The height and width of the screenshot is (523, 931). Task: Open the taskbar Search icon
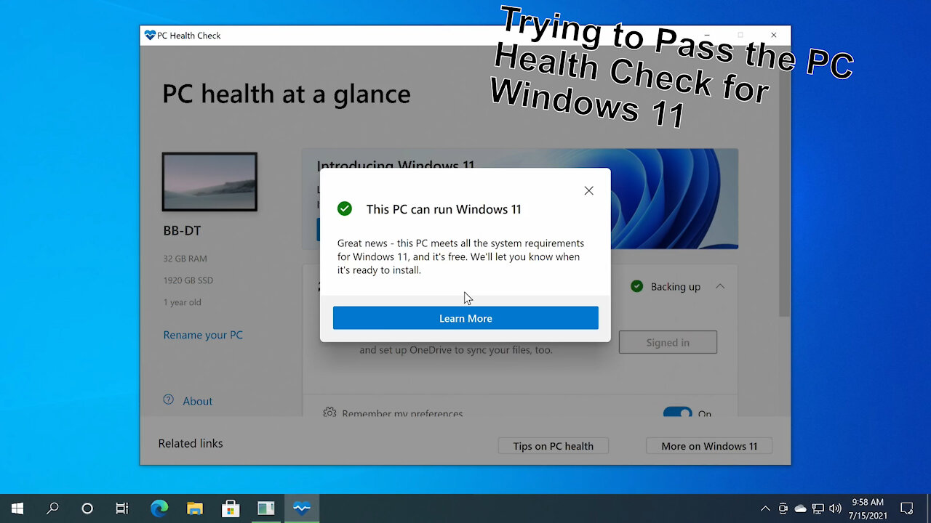click(52, 508)
